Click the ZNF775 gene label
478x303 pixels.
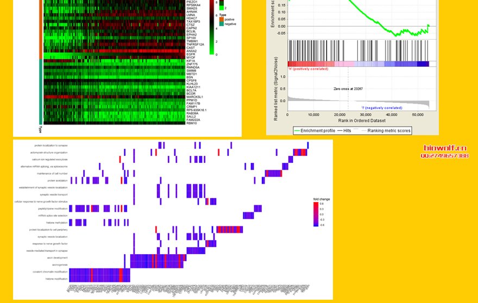click(x=192, y=64)
